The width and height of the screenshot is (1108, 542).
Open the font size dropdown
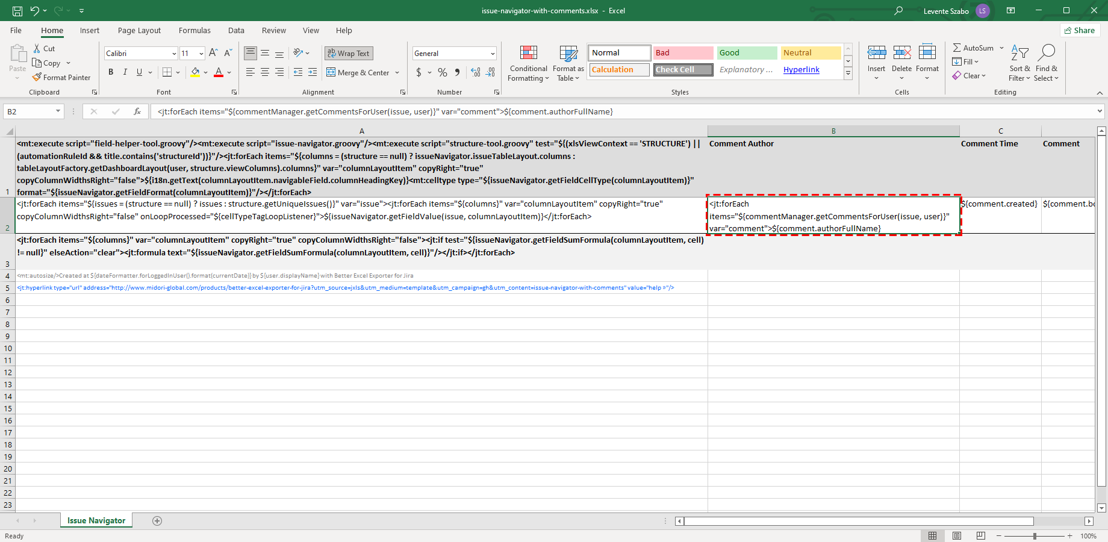coord(201,54)
